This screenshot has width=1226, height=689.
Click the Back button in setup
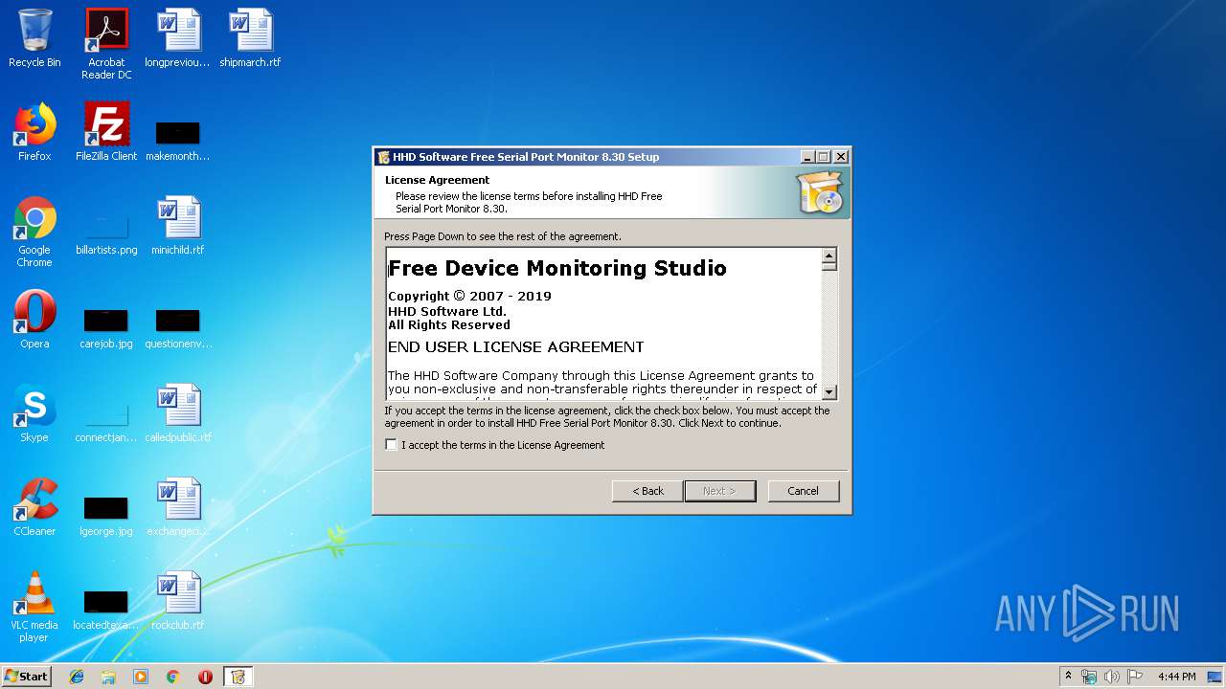coord(647,491)
